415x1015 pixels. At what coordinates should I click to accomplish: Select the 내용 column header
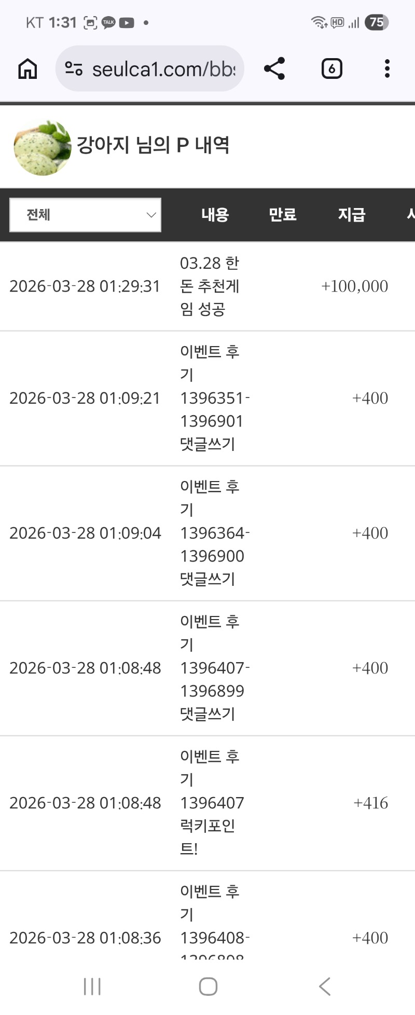[x=215, y=215]
